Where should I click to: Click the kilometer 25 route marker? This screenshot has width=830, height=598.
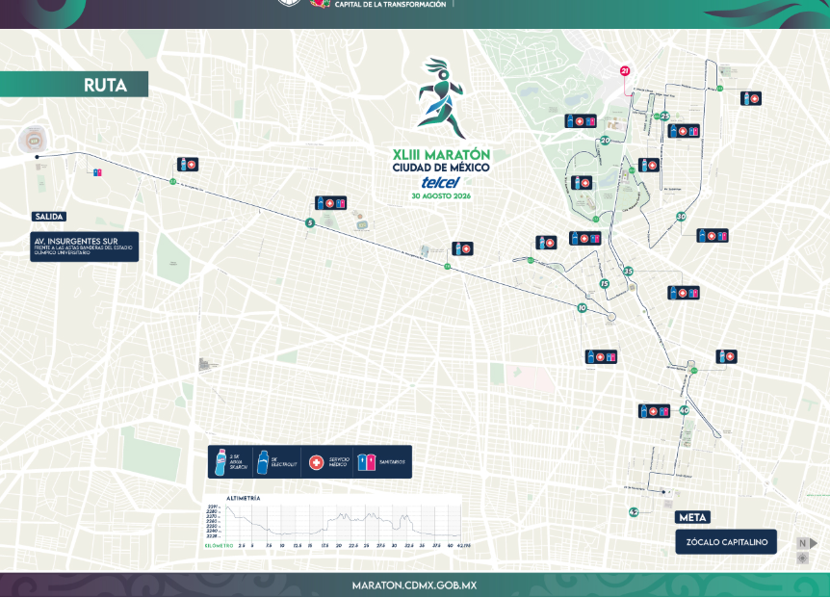(665, 116)
